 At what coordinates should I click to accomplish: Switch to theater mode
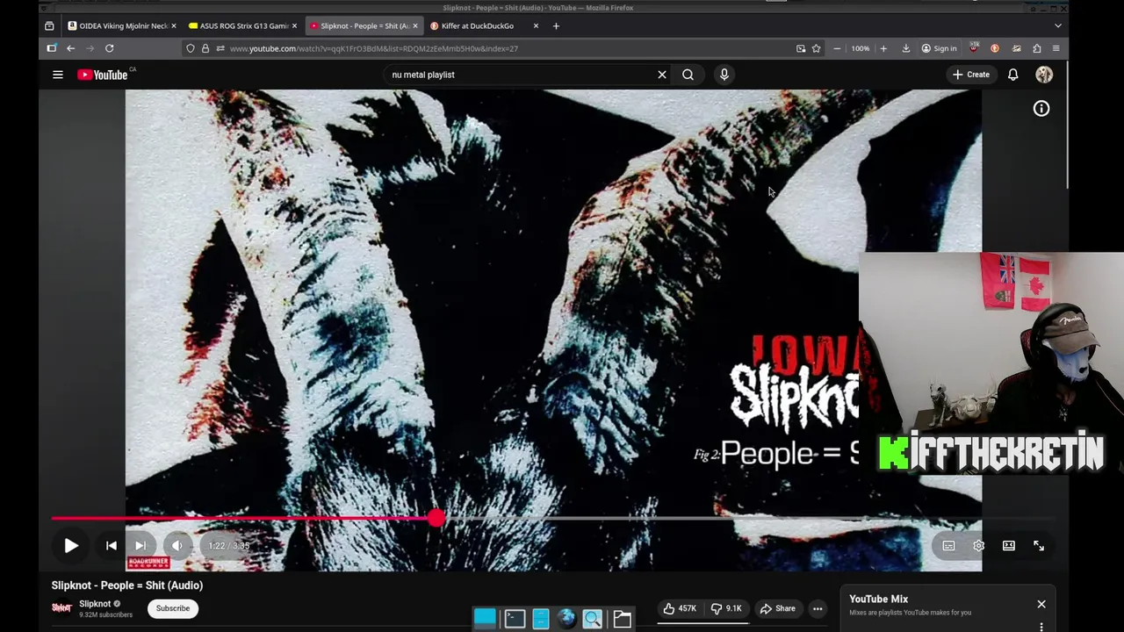[1009, 546]
